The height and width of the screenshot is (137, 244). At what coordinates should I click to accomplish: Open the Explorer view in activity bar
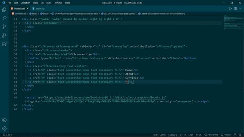4,10
